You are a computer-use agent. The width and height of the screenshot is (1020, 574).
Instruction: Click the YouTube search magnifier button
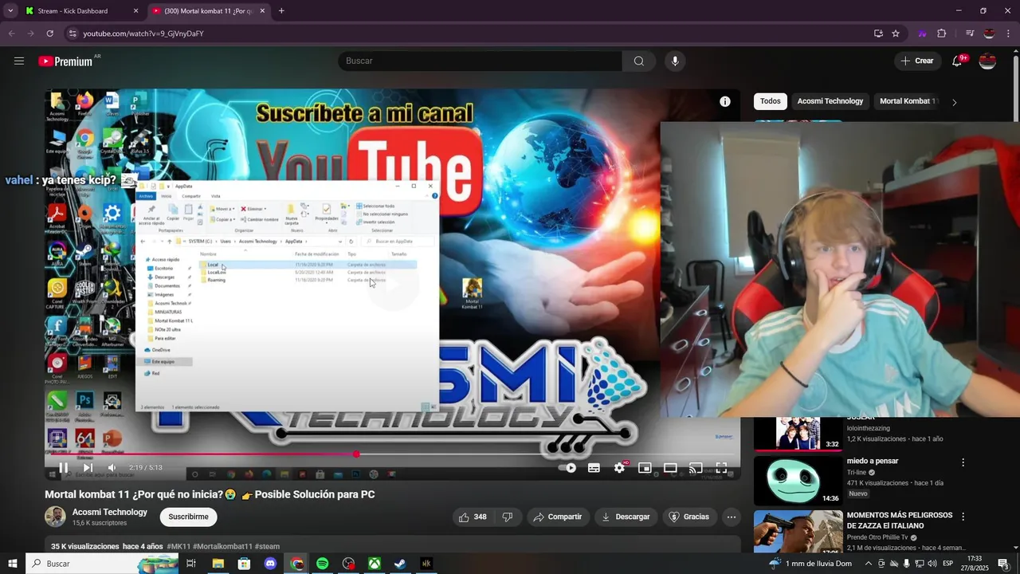(639, 61)
